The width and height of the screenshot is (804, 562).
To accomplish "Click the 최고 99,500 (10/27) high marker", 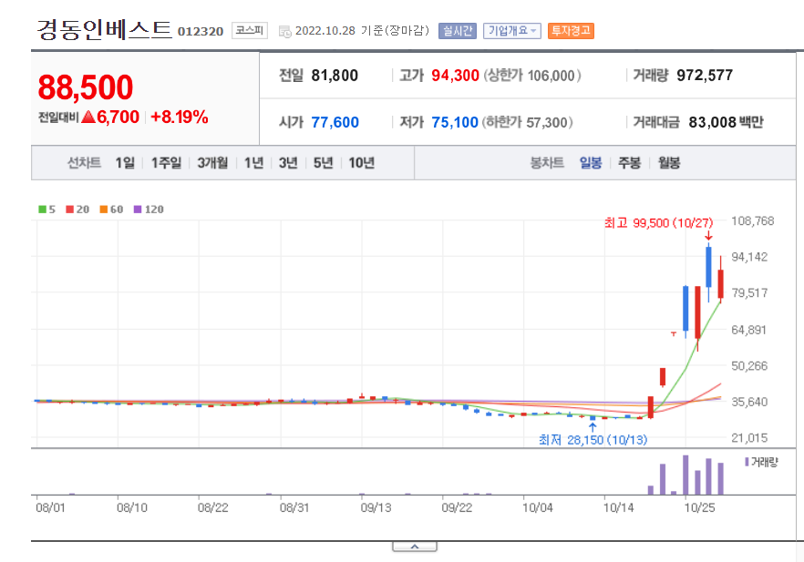I will [658, 223].
